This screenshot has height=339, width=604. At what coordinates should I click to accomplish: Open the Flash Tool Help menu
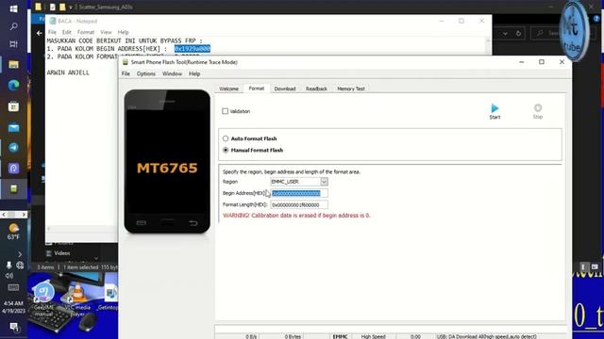194,73
